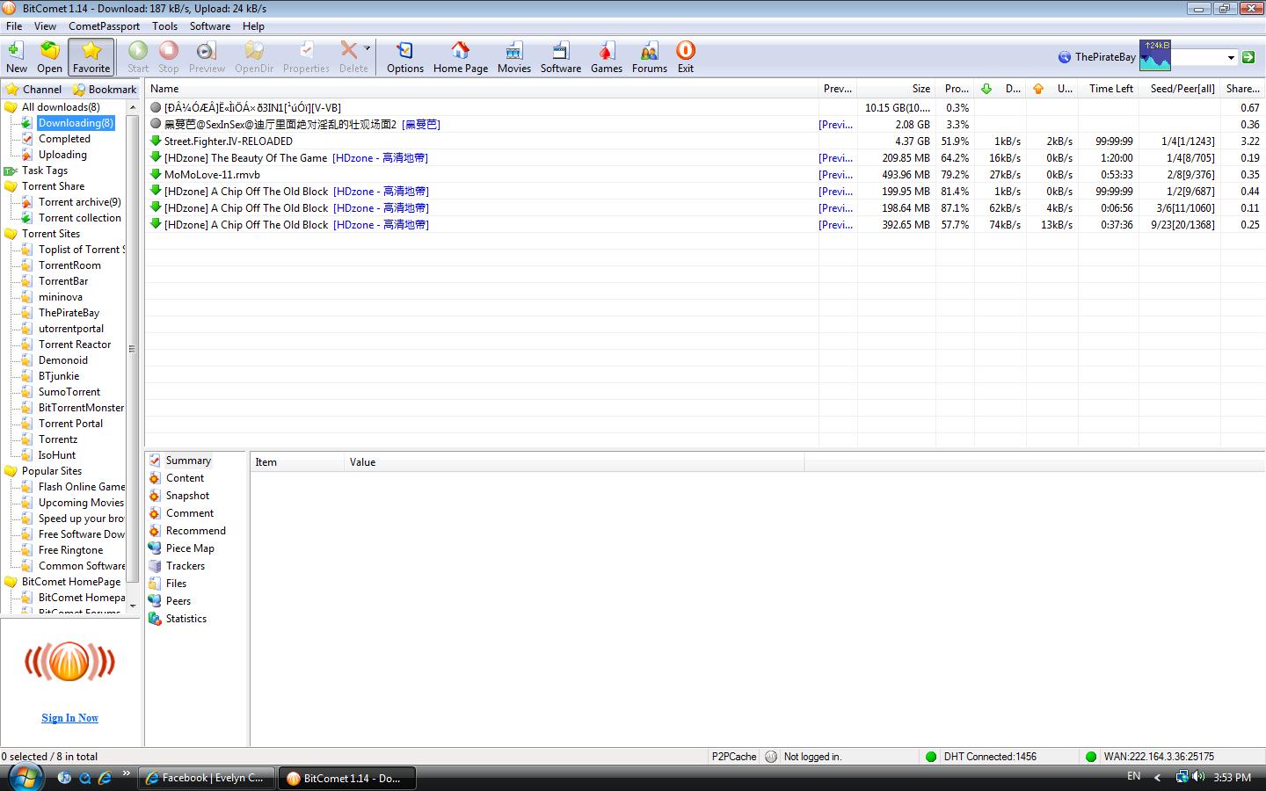Click the P2PCache status bar entry

click(x=734, y=757)
